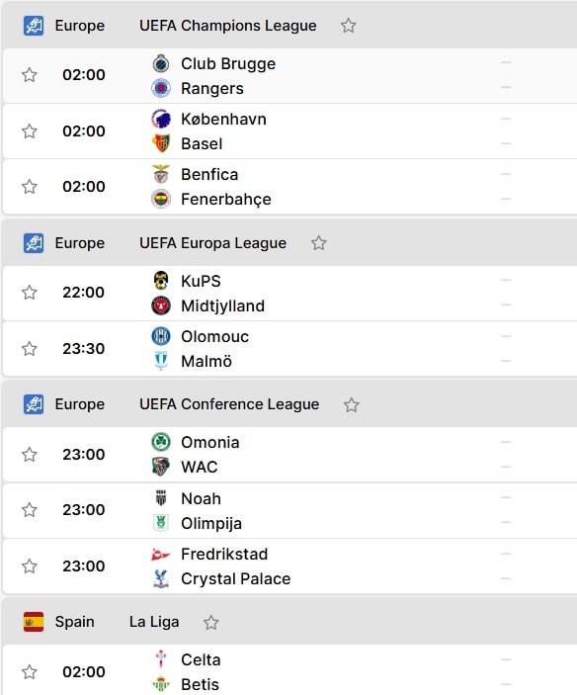577x695 pixels.
Task: Open the UEFA Champions League page
Action: [228, 26]
